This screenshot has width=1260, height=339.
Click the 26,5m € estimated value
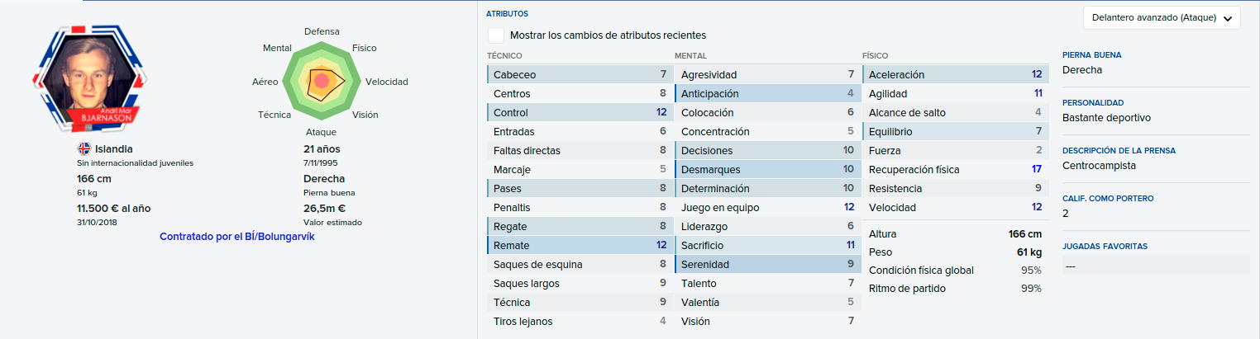pyautogui.click(x=325, y=208)
